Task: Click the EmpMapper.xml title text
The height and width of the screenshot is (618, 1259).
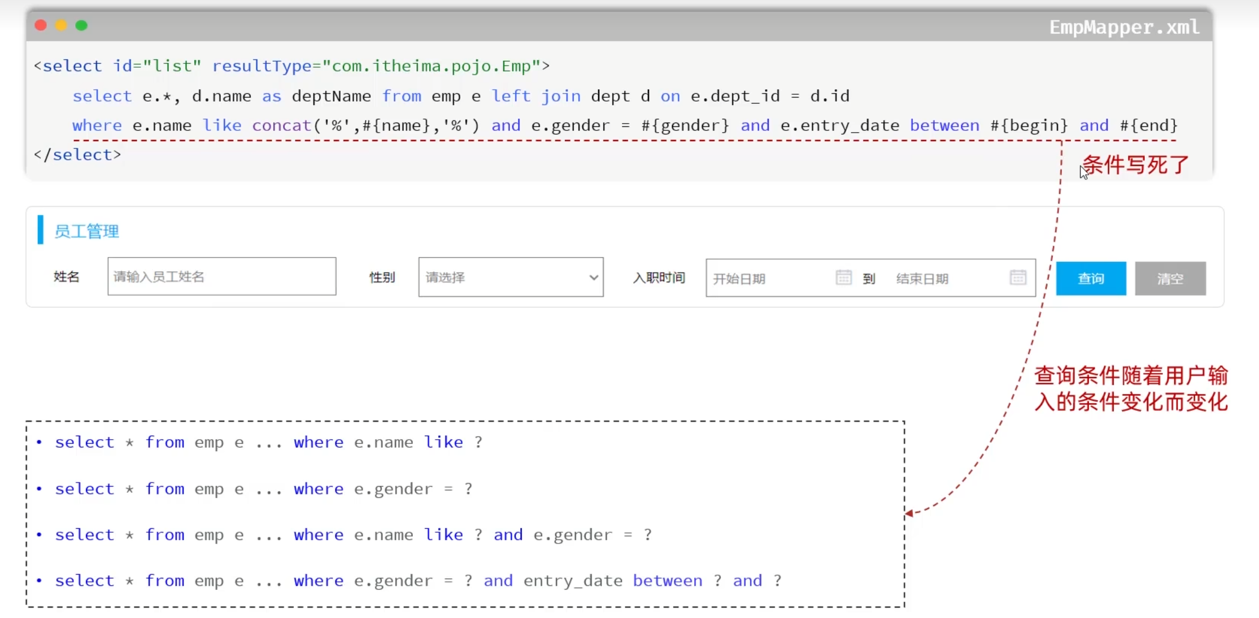Action: click(x=1123, y=27)
